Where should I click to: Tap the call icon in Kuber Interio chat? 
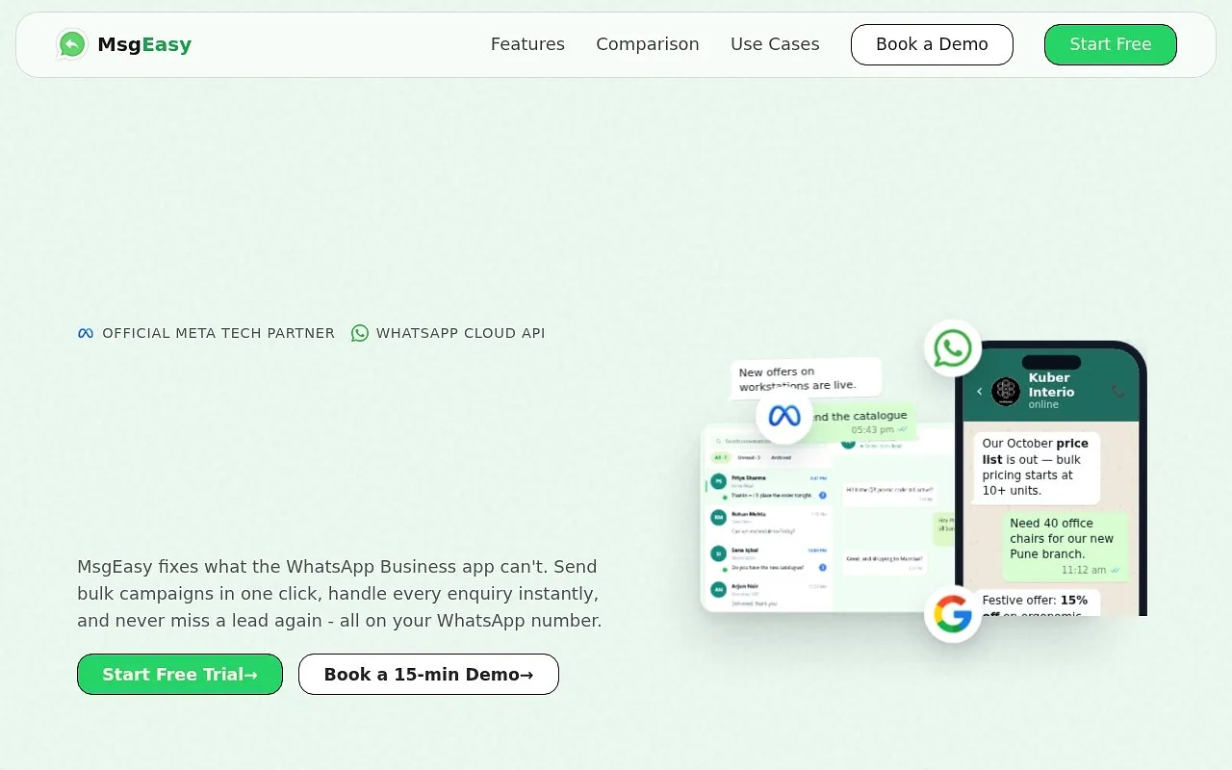tap(1117, 391)
